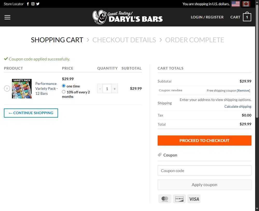Viewport: 259px width, 211px height.
Task: Click the Tax value $0.00
Action: (x=247, y=115)
